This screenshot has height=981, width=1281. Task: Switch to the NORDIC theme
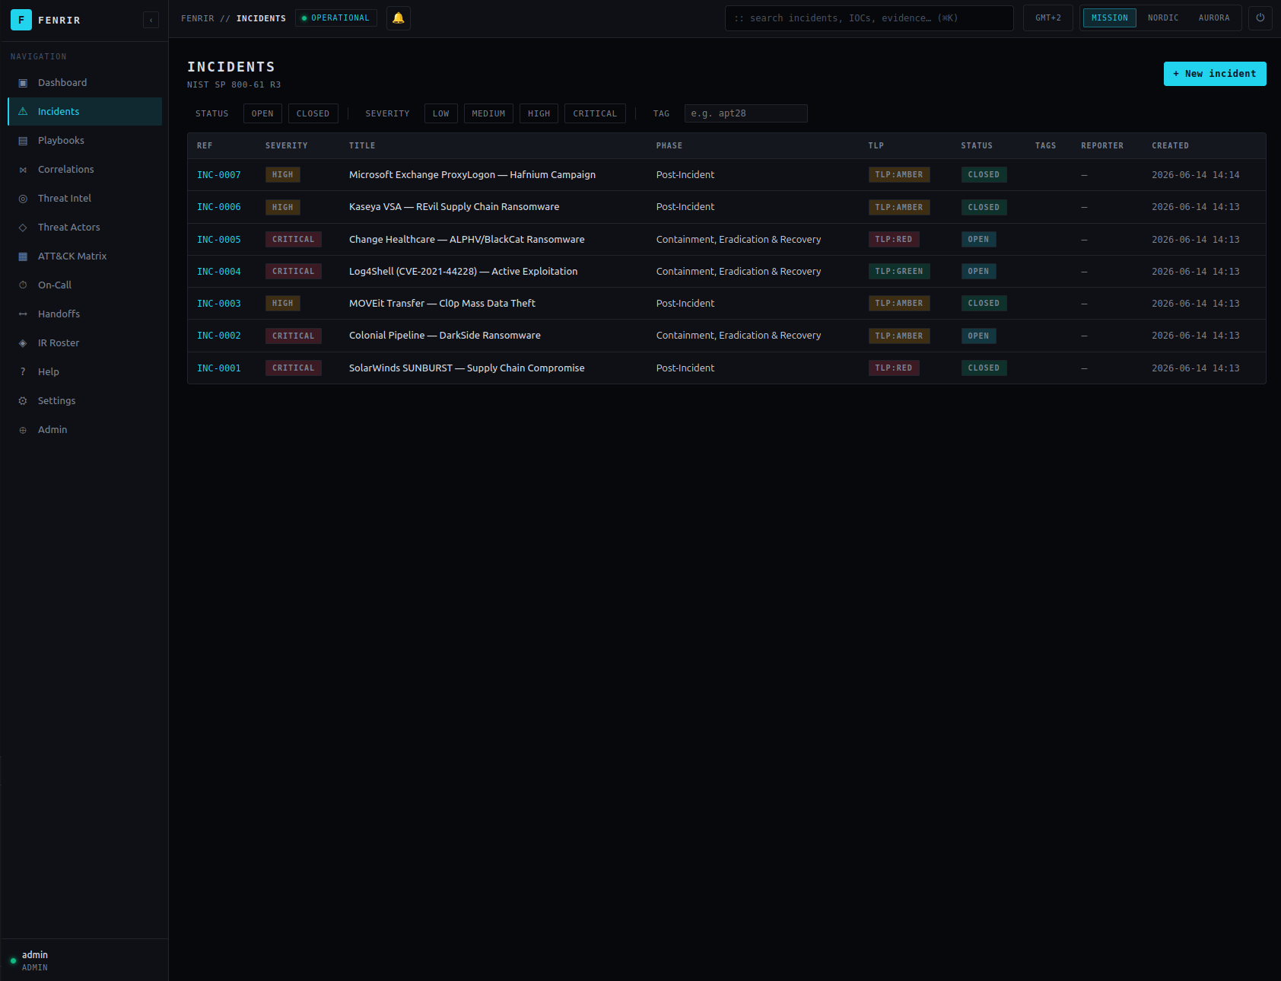click(1163, 18)
